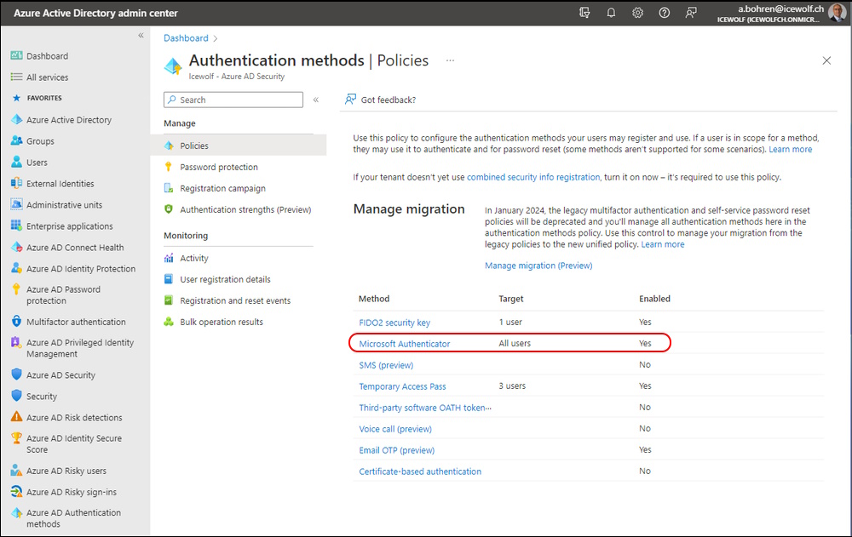Click the Azure AD Risk detections warning icon
The height and width of the screenshot is (537, 852).
[16, 416]
